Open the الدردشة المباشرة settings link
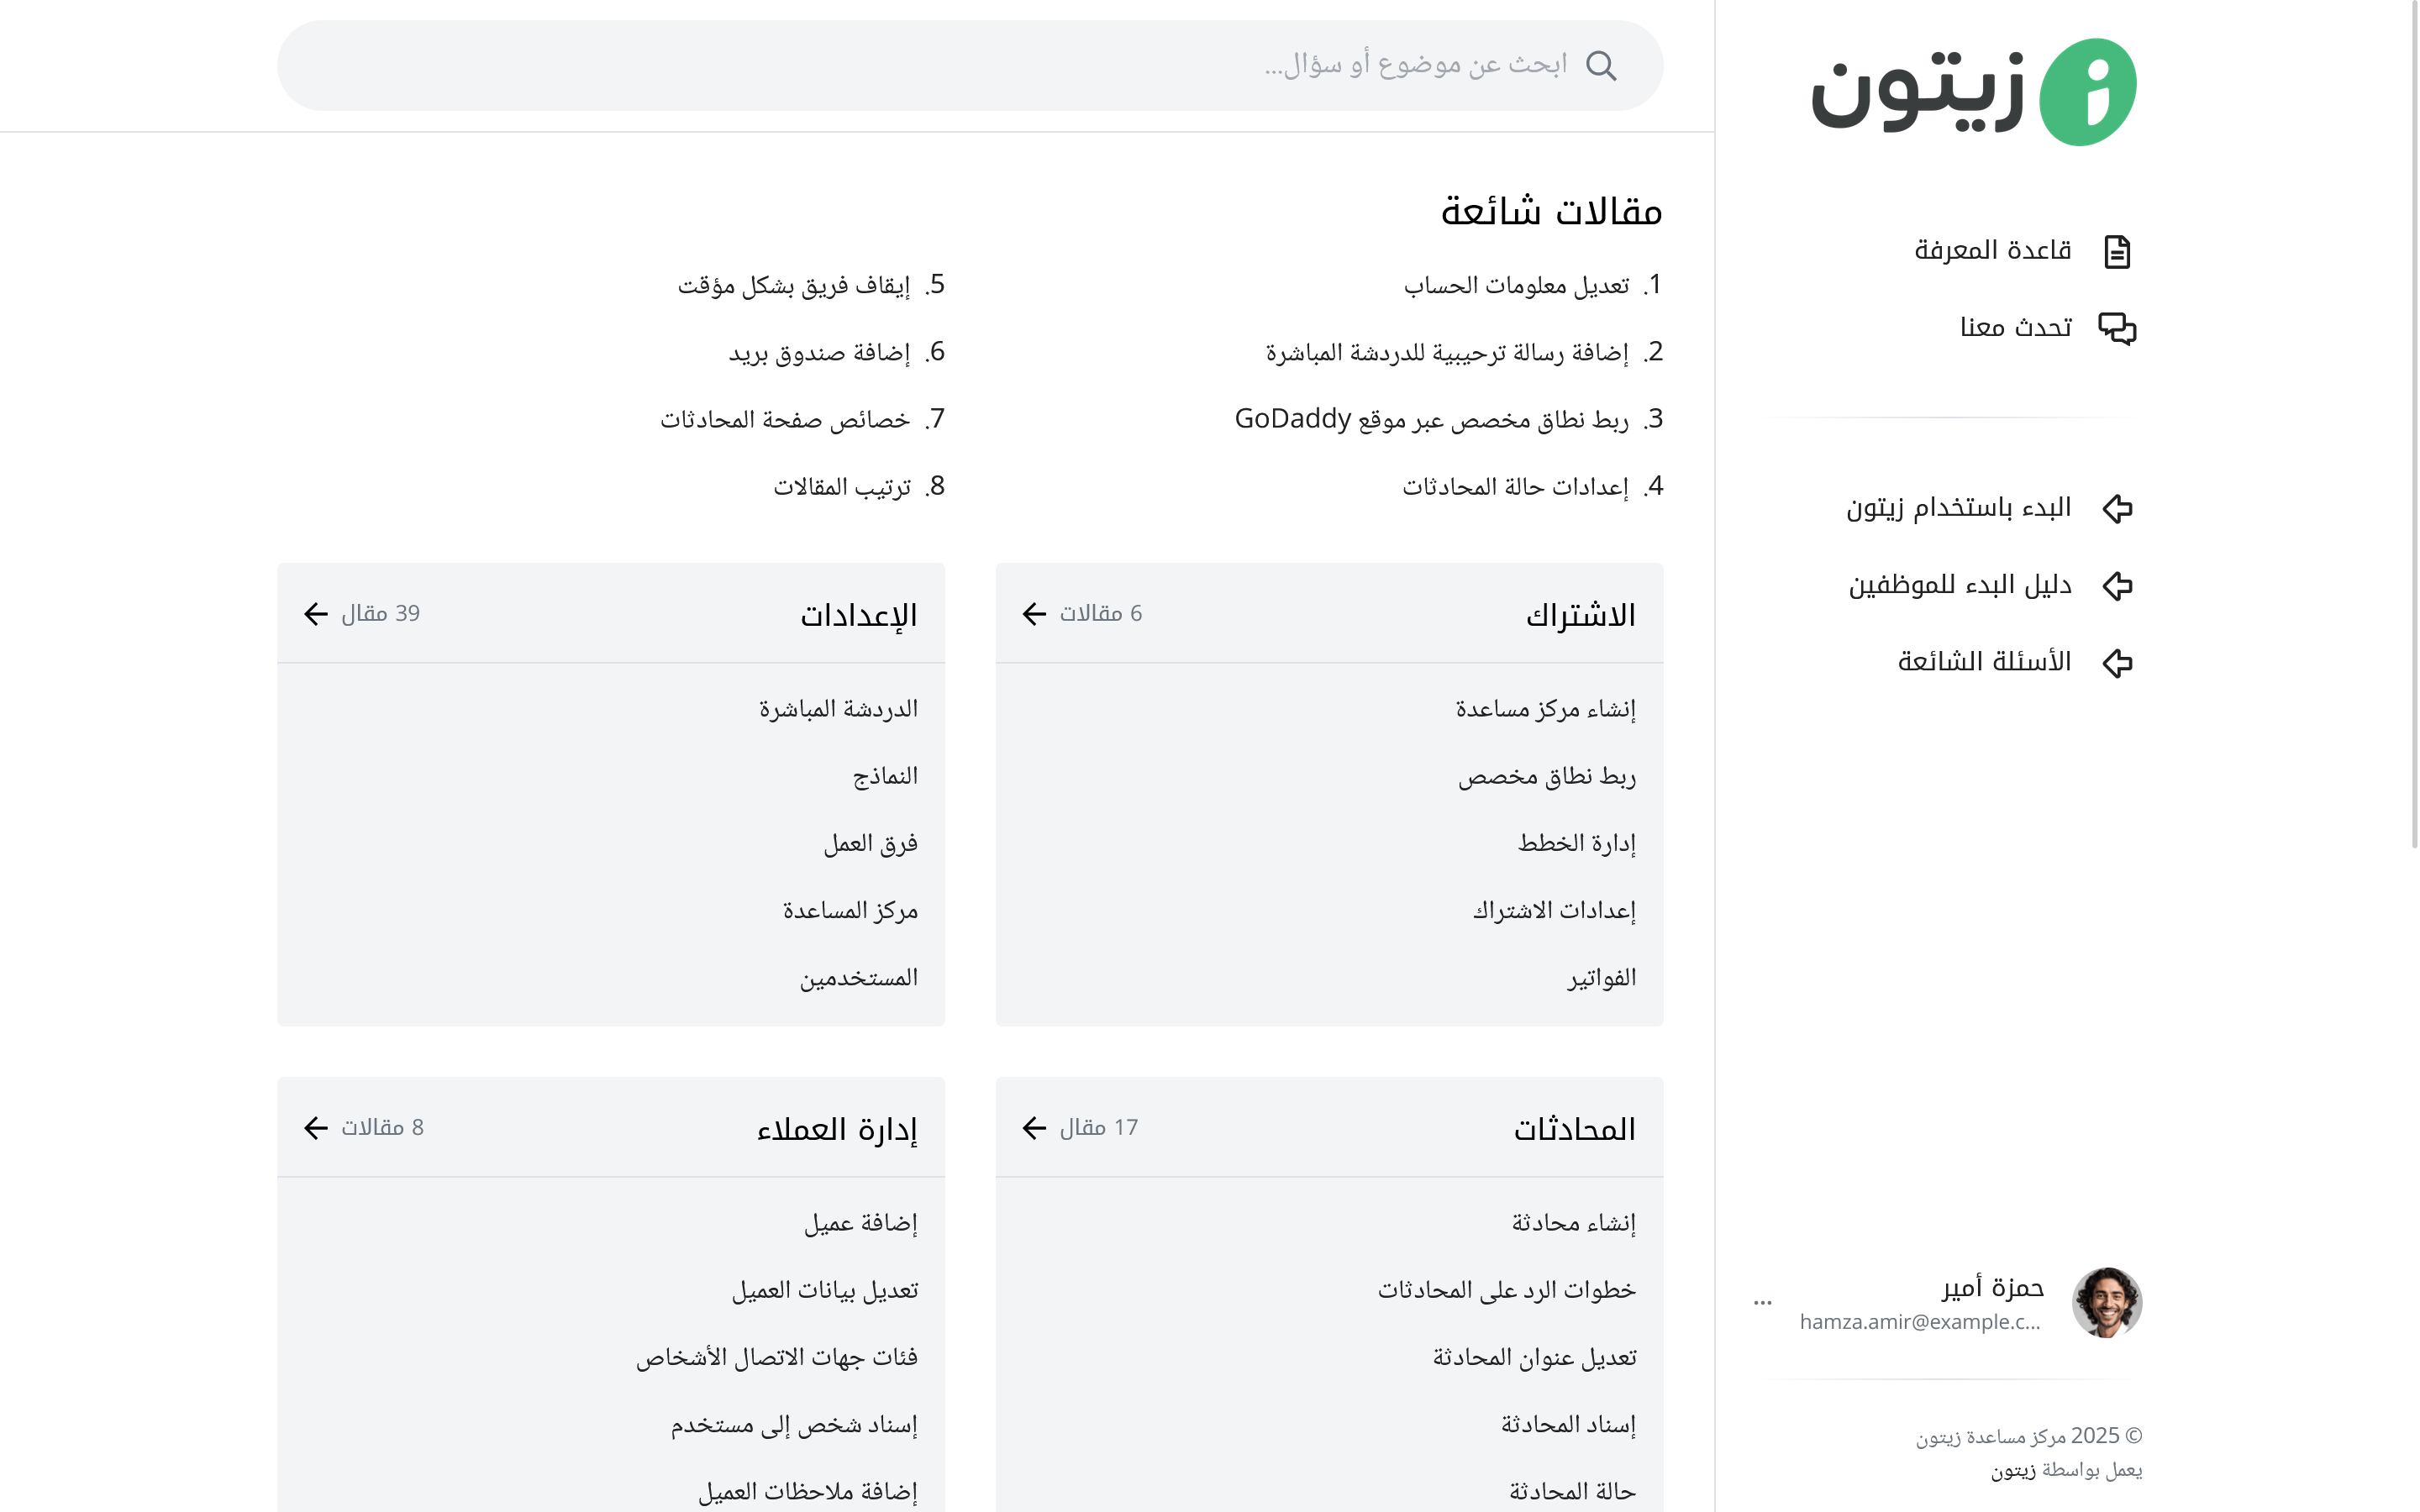Viewport: 2420px width, 1512px height. click(x=838, y=710)
